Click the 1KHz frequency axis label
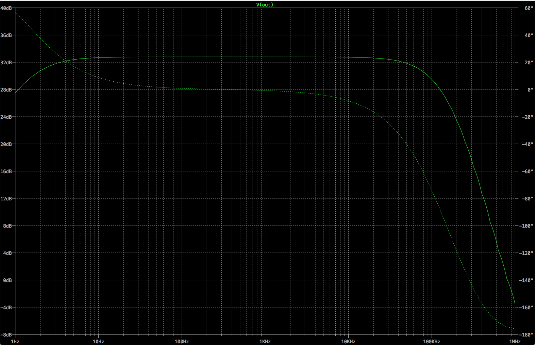535x345 pixels. (x=265, y=341)
